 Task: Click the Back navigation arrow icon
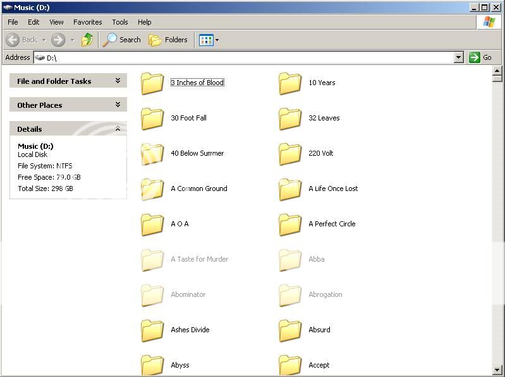pyautogui.click(x=13, y=40)
